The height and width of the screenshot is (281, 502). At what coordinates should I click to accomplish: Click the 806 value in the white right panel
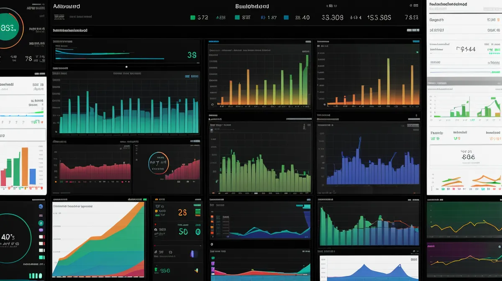[x=468, y=157]
